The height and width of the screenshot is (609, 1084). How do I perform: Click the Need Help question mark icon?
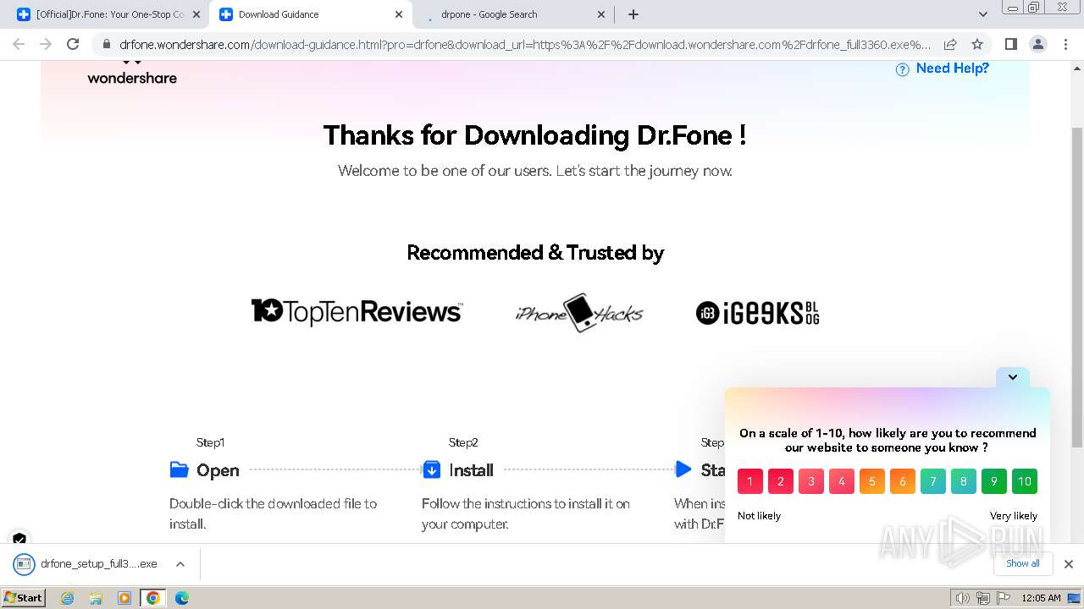[903, 69]
